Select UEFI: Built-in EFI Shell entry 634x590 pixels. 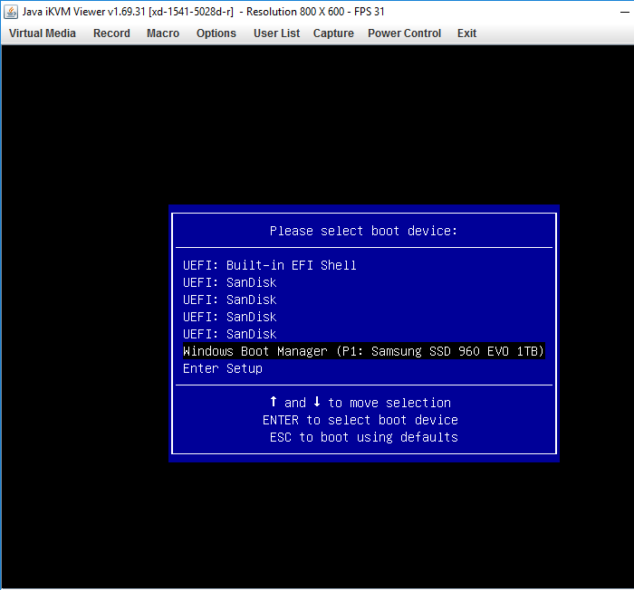[x=270, y=265]
